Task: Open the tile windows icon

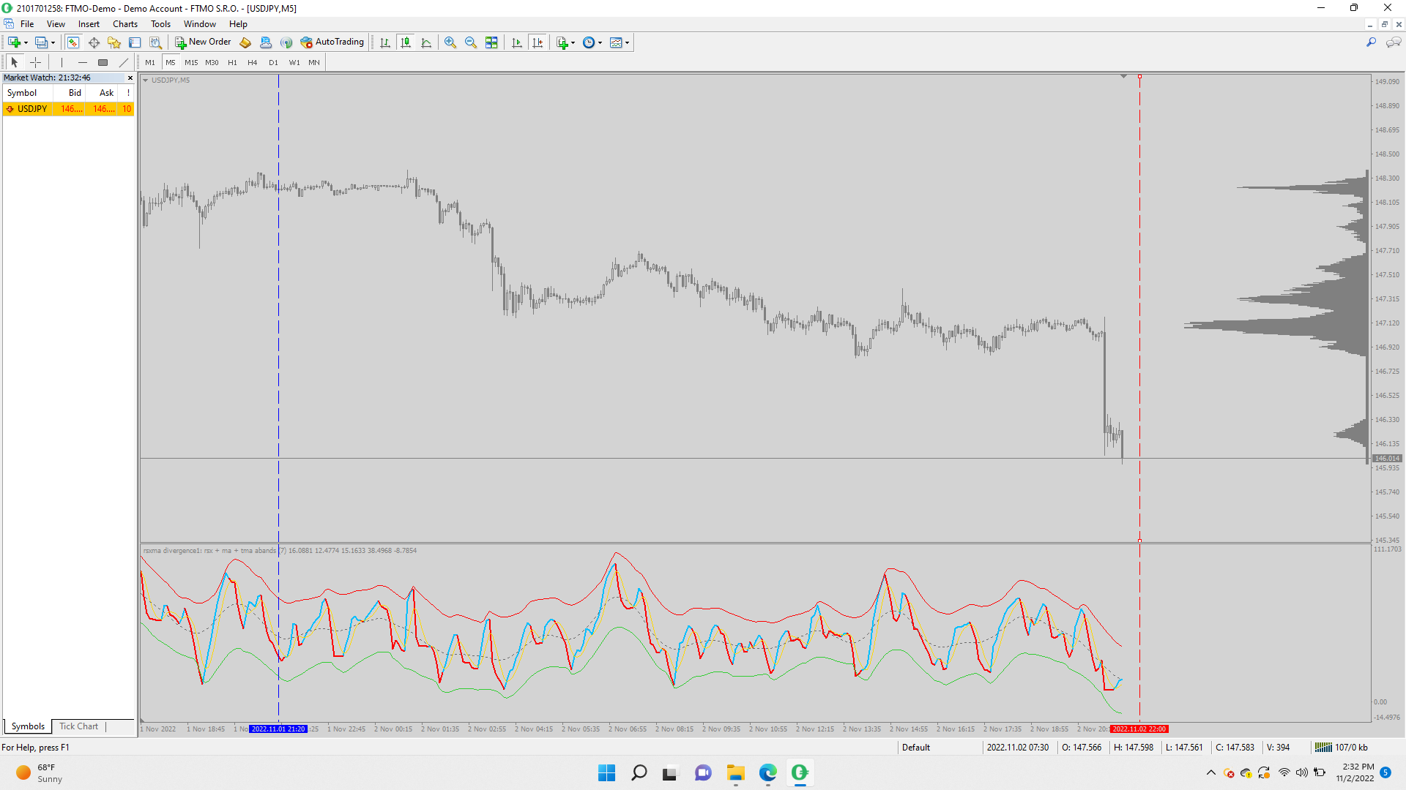Action: coord(491,42)
